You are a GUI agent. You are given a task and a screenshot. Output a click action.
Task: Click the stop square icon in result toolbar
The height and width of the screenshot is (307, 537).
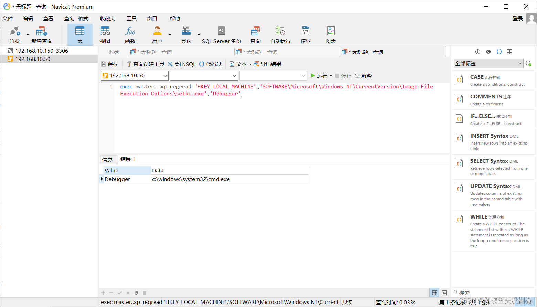[145, 293]
